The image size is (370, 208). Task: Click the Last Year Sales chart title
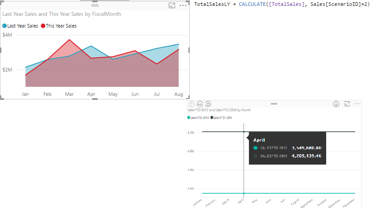61,14
